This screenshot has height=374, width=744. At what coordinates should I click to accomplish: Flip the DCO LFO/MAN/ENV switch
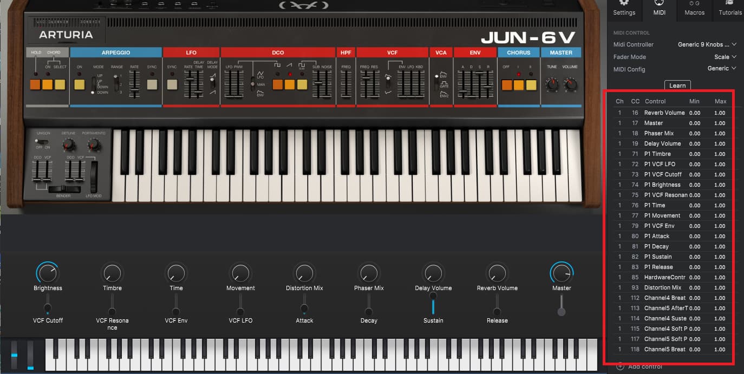click(x=253, y=83)
